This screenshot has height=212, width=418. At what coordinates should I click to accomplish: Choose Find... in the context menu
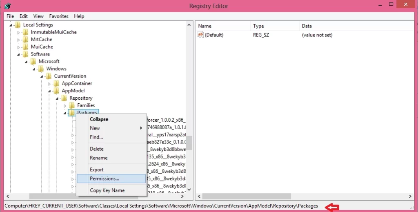111,137
